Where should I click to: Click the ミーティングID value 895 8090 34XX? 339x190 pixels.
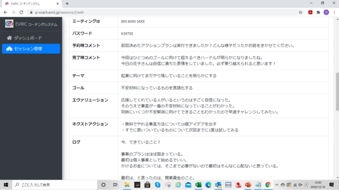tap(133, 21)
